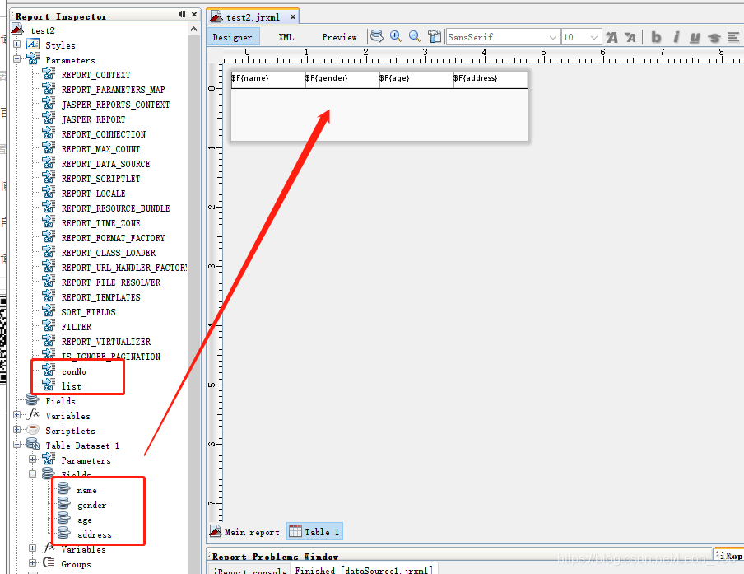Switch to the Table 1 tab
744x574 pixels.
(314, 532)
